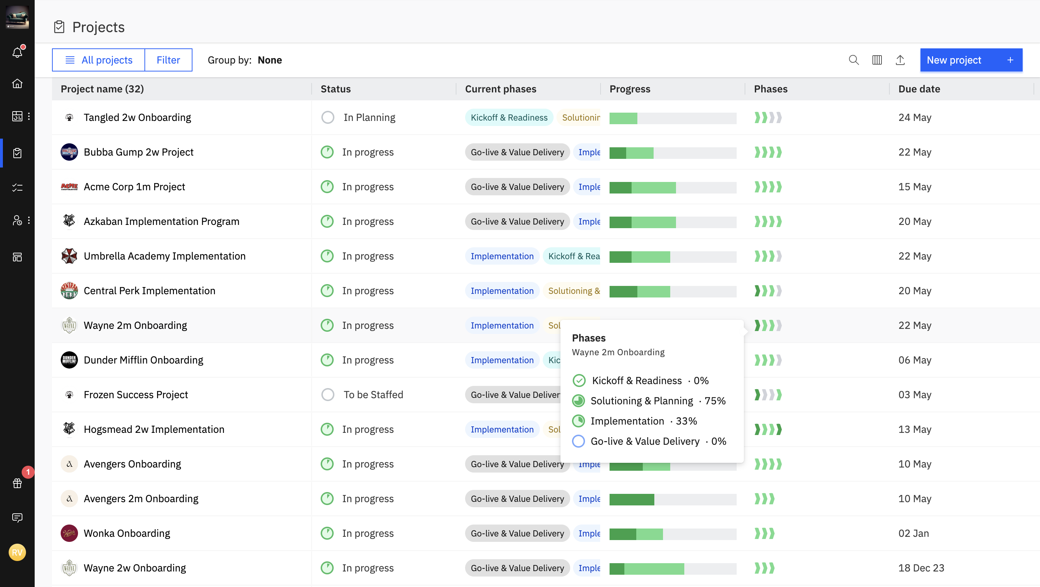Open the notifications bell icon

(17, 52)
